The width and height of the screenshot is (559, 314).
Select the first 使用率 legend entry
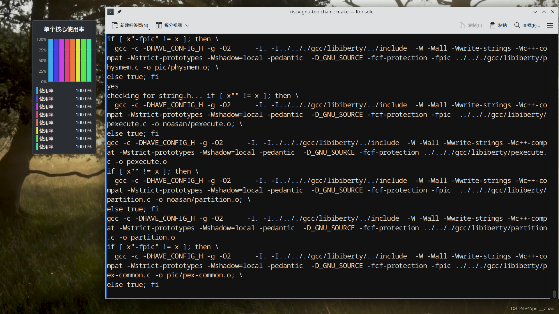(47, 91)
